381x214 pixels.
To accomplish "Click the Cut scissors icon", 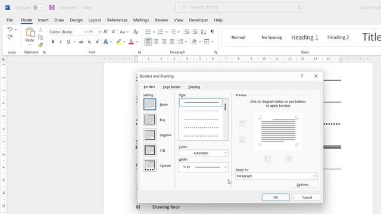I will (40, 30).
